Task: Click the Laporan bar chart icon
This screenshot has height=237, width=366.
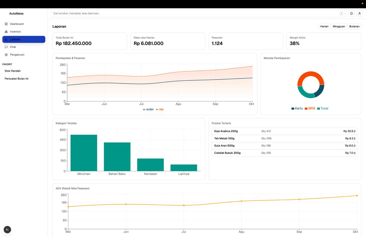Action: tap(6, 39)
